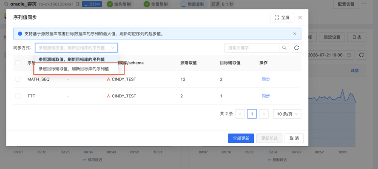Go to previous page arrow
Viewport: 378px width, 169px height.
tap(240, 114)
